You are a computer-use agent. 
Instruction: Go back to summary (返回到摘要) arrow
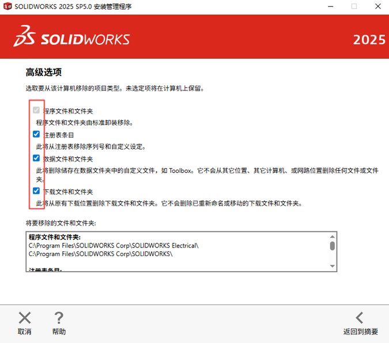tap(360, 318)
